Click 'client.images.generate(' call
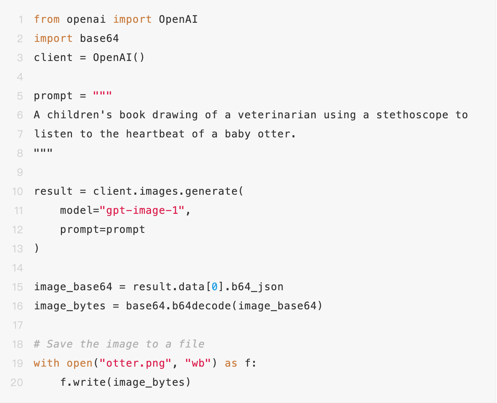The image size is (497, 403). click(168, 191)
